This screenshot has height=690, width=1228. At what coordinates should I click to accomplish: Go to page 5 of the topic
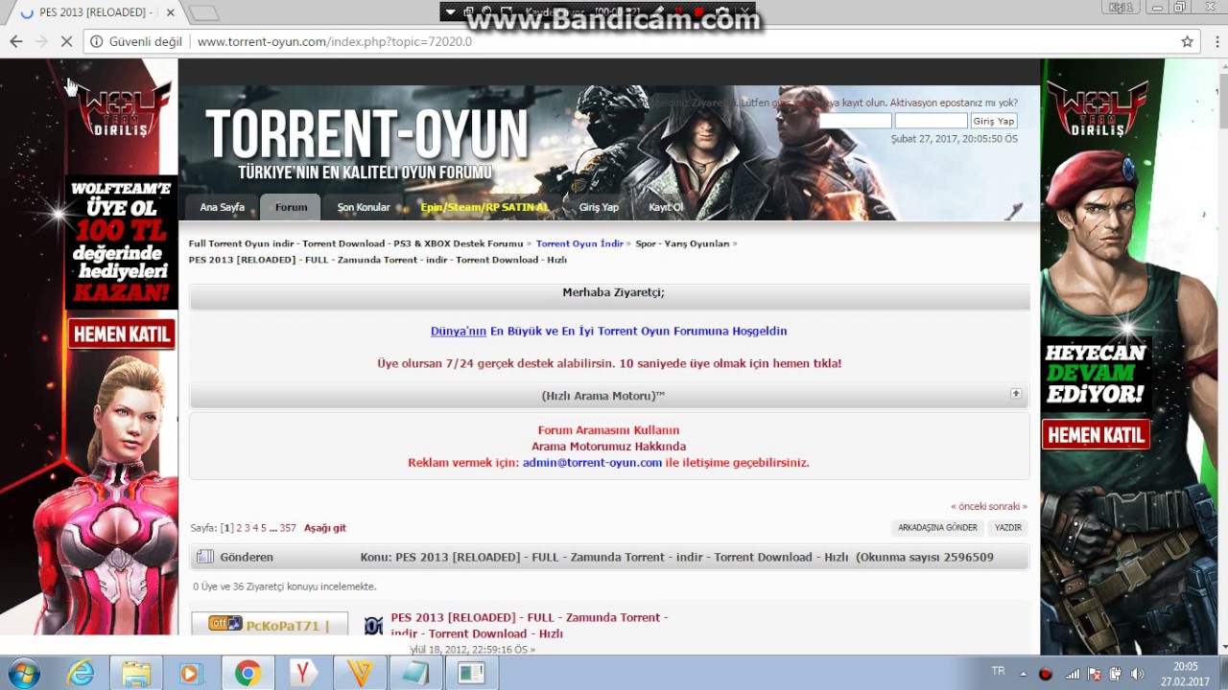[x=263, y=528]
